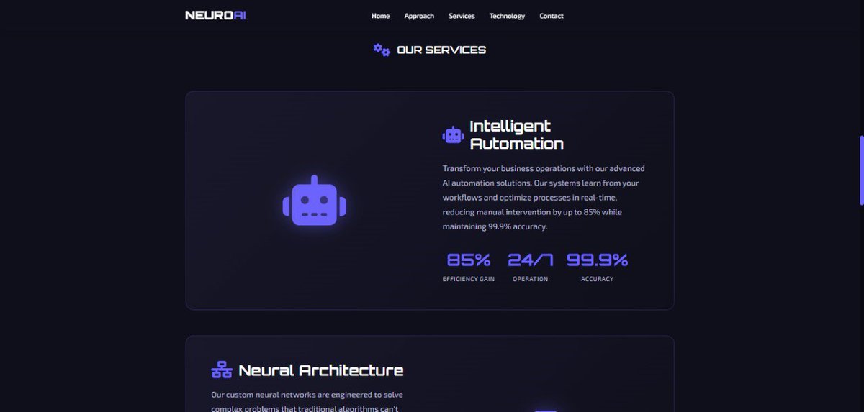The width and height of the screenshot is (864, 412).
Task: Open the Services nav link
Action: (x=462, y=16)
